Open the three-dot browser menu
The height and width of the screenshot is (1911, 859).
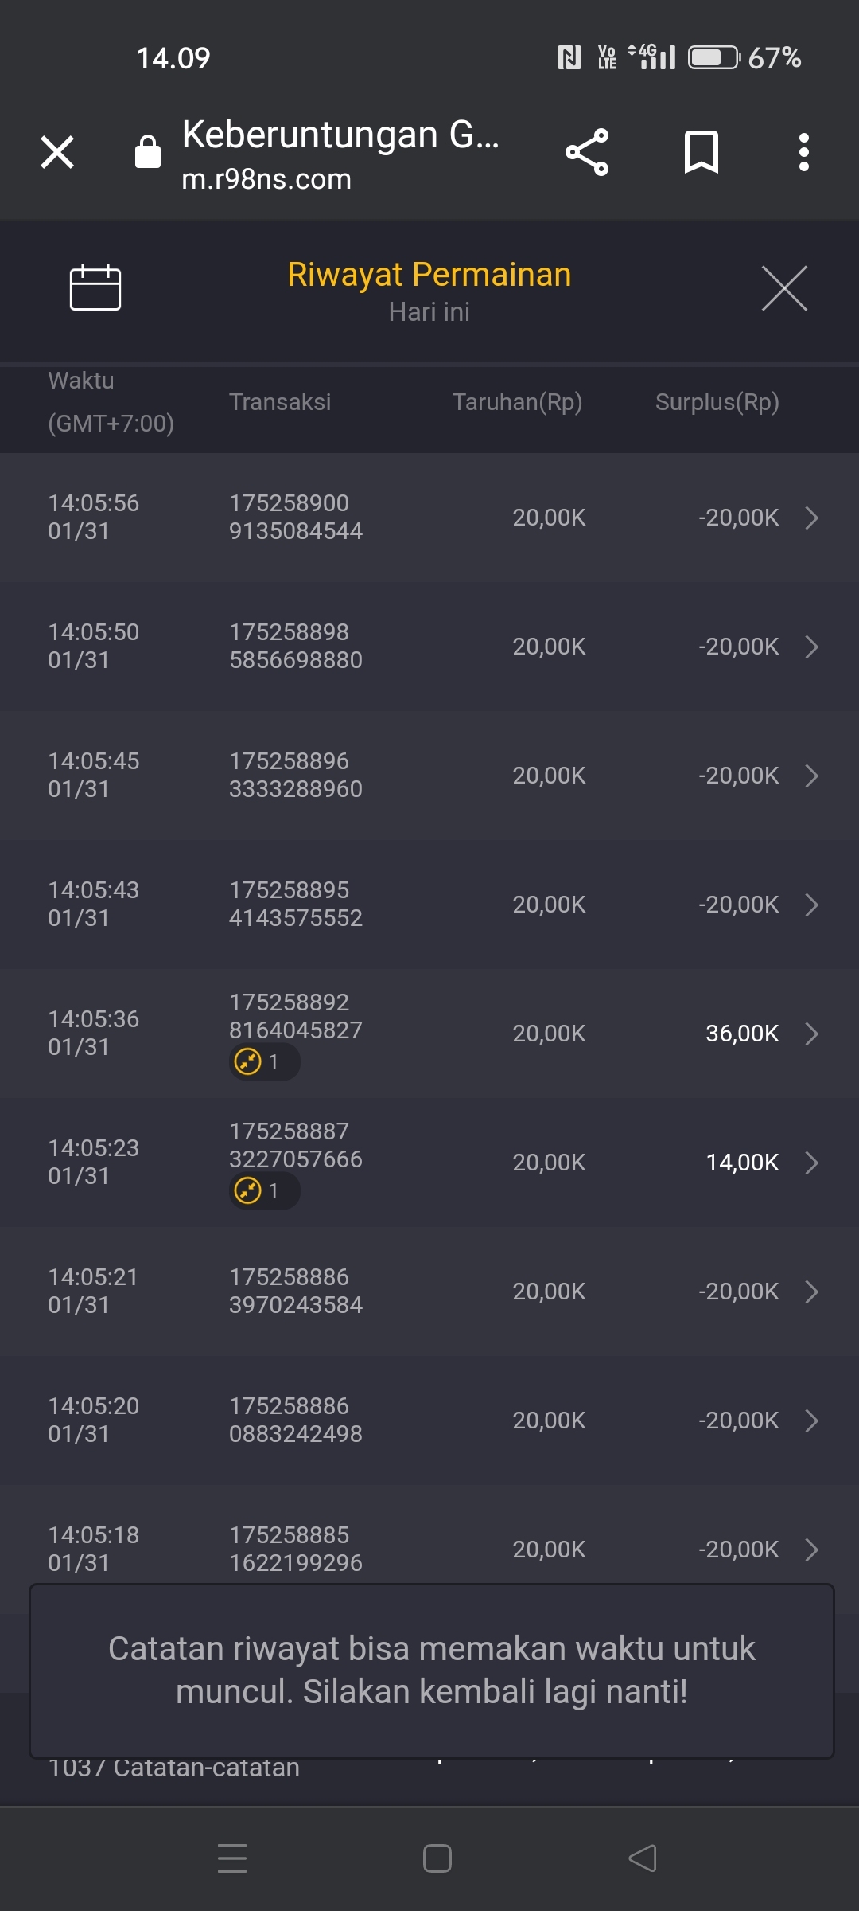[804, 152]
